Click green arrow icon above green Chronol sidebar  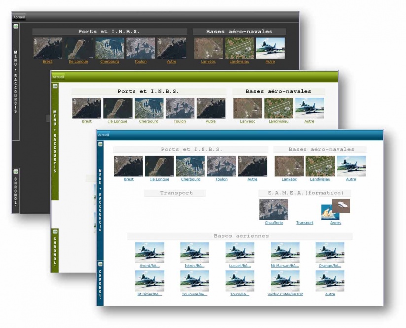click(55, 231)
